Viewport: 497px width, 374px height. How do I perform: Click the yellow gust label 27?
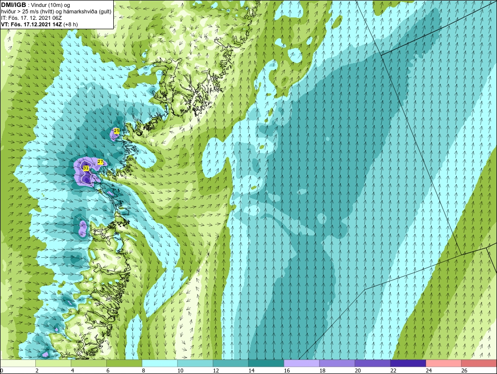pyautogui.click(x=100, y=161)
